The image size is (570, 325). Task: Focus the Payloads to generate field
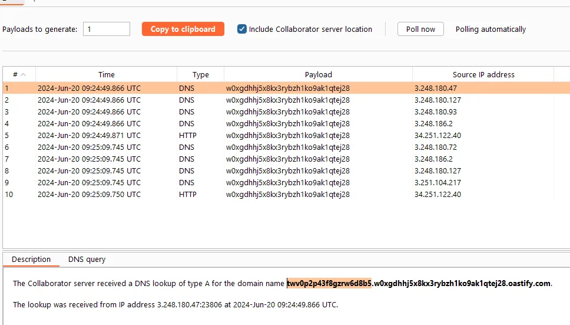(x=107, y=29)
